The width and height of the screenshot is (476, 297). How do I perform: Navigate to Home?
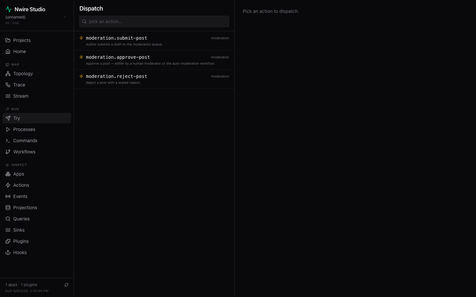[x=37, y=51]
